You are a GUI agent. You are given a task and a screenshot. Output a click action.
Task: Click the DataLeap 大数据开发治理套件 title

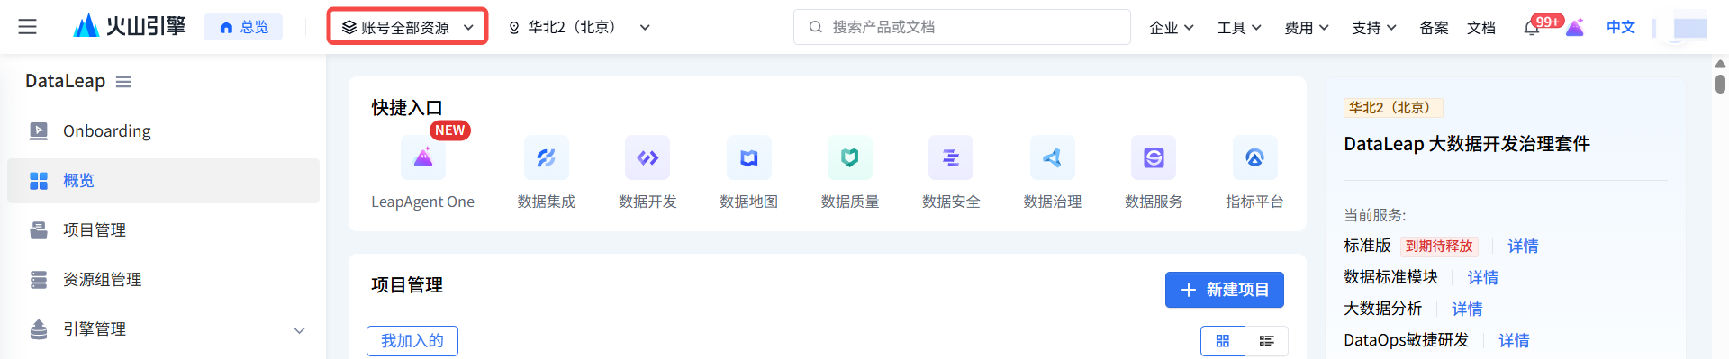[x=1467, y=144]
